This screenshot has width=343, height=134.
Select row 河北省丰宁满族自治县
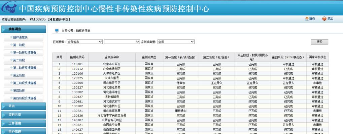click(x=191, y=115)
